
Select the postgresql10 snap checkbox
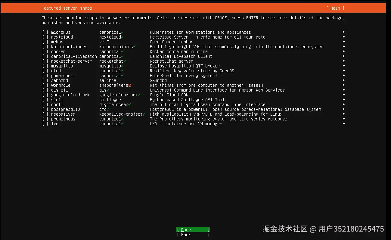tap(45, 109)
